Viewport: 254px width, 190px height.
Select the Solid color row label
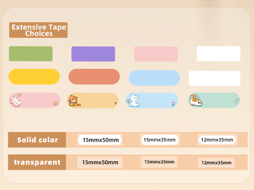click(x=37, y=140)
